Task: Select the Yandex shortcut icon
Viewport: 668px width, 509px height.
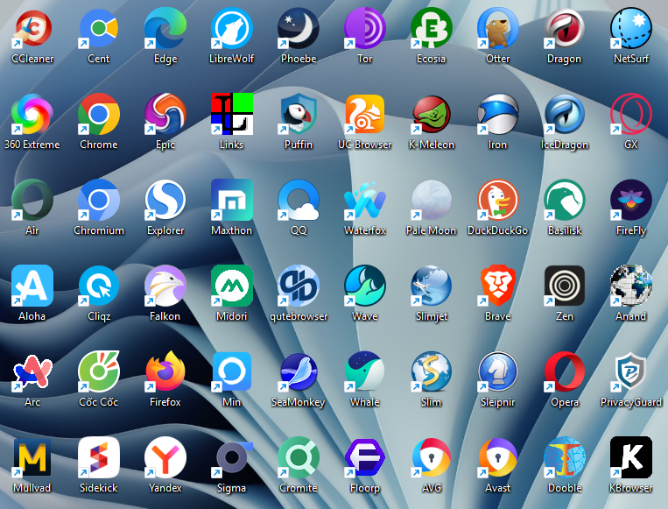Action: pos(165,457)
